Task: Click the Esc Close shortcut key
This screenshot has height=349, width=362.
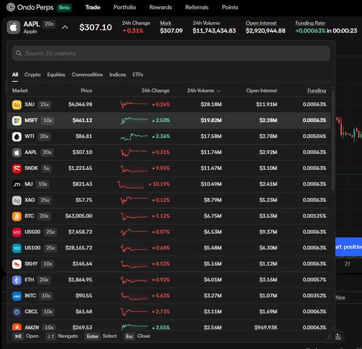Action: click(x=129, y=336)
